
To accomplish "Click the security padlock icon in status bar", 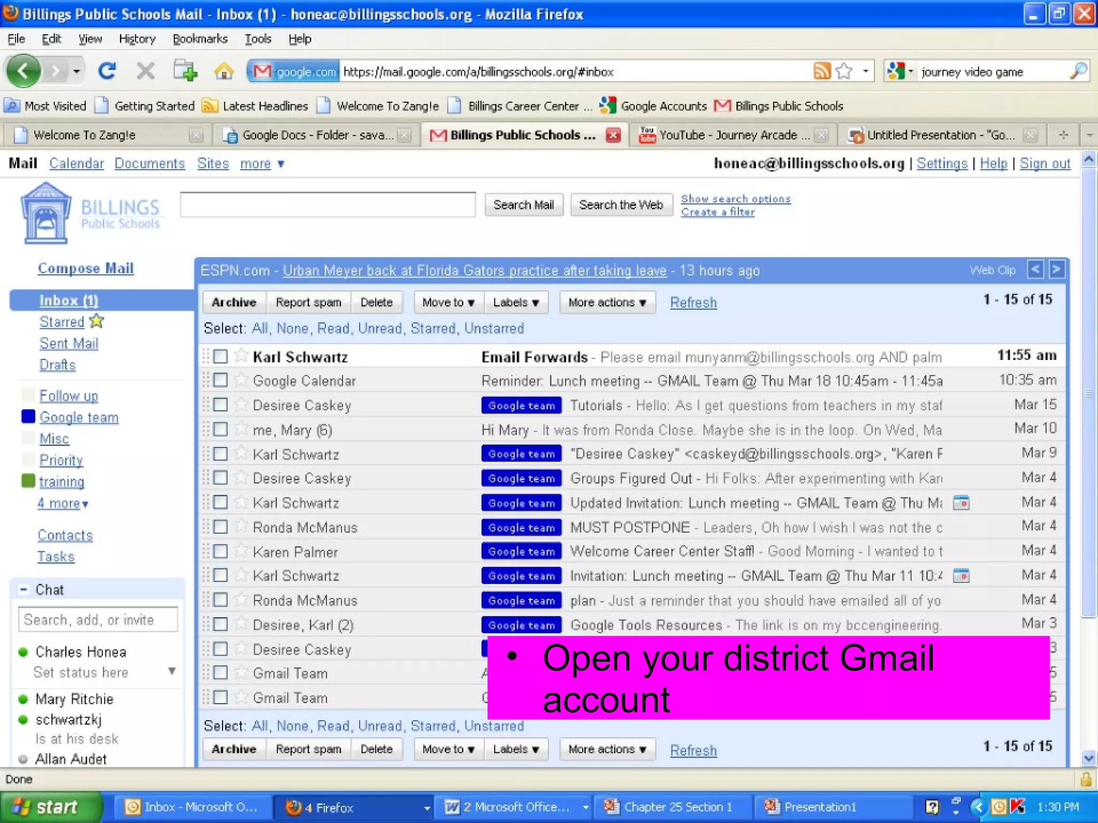I will click(x=1086, y=779).
